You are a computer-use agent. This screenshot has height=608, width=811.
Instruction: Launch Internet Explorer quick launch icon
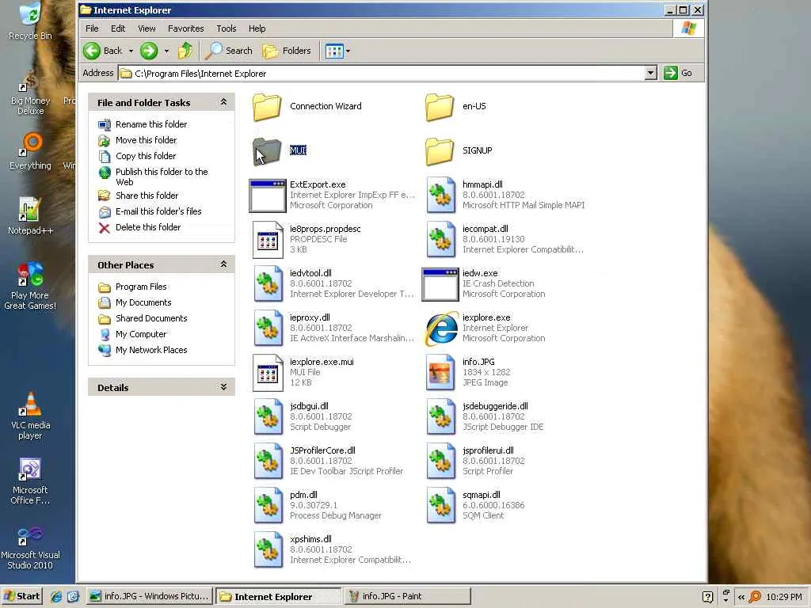point(56,596)
